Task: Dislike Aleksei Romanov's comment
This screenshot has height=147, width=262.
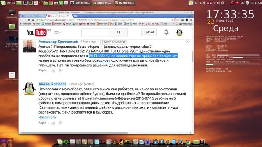Action: [x=60, y=123]
